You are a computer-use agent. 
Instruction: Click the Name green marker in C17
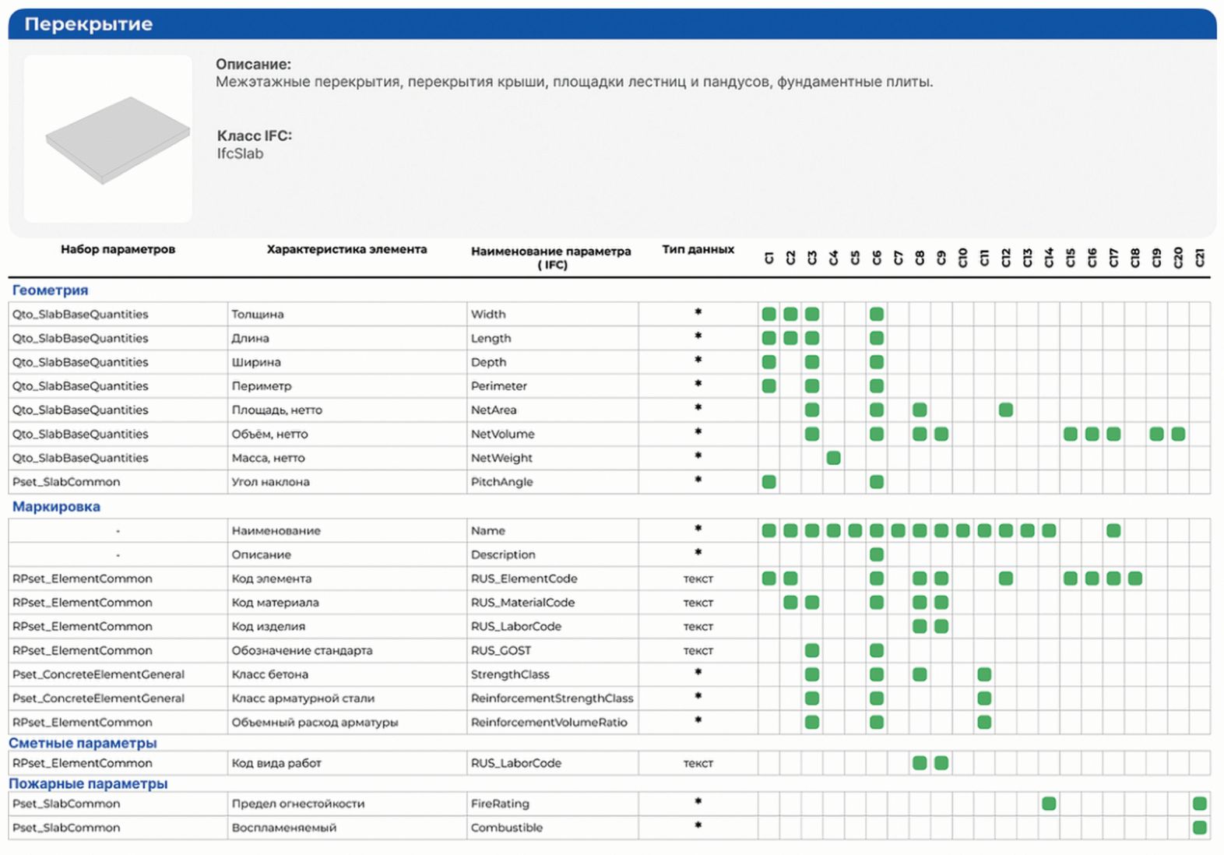click(1113, 530)
